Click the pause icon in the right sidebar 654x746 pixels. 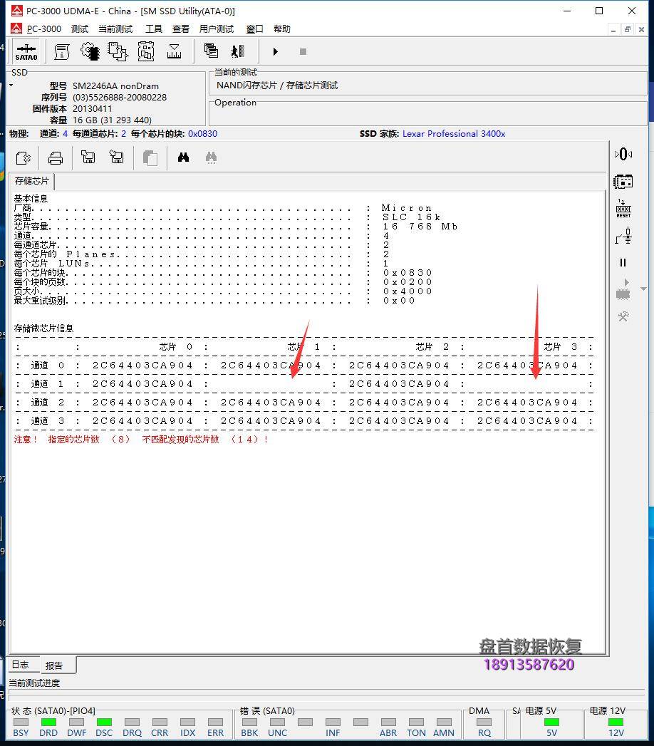623,263
